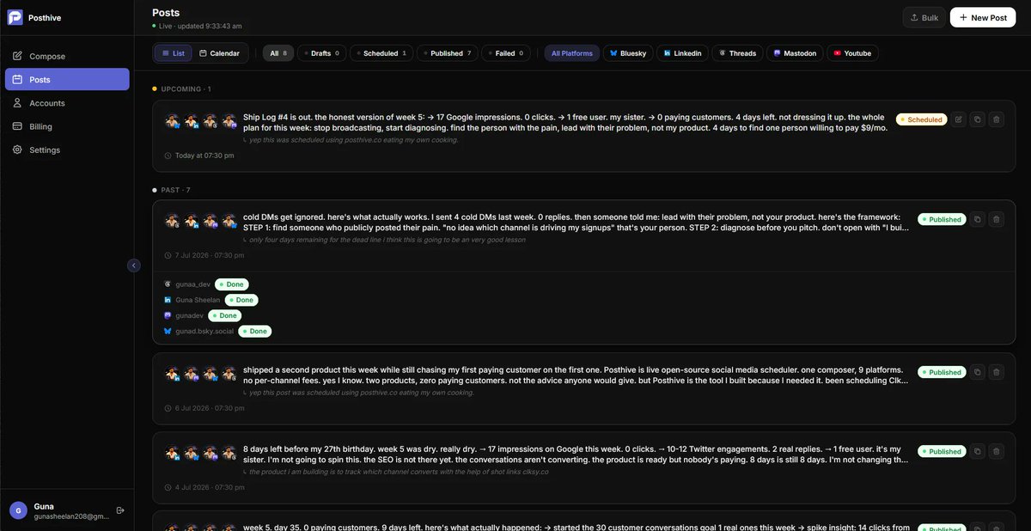Filter by Scheduled status chip
This screenshot has height=531, width=1031.
[382, 53]
